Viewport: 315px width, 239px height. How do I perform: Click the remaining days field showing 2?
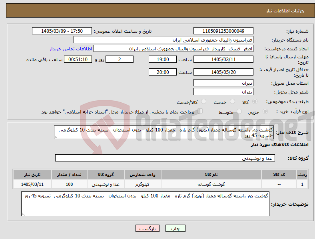[120, 60]
